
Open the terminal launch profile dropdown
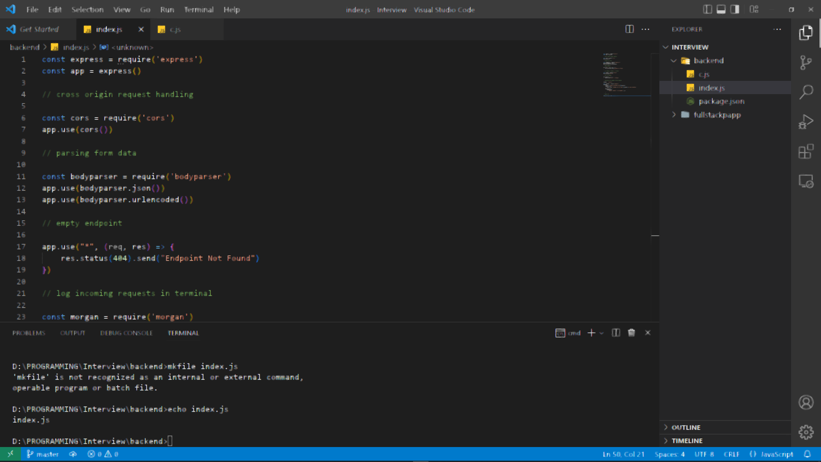pyautogui.click(x=602, y=333)
